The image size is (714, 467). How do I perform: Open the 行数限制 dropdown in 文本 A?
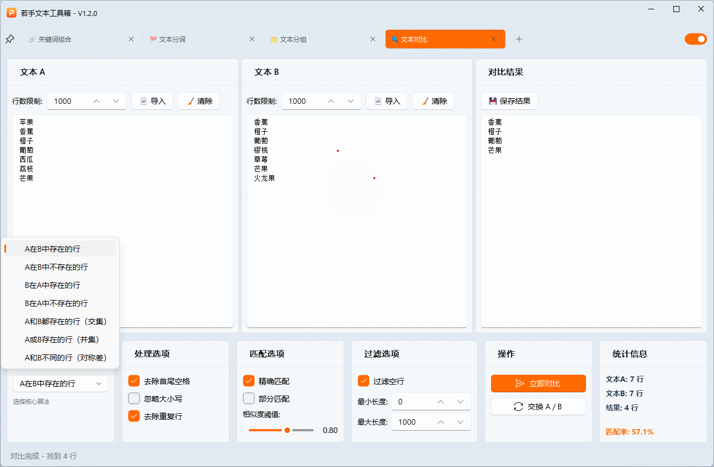pos(116,101)
